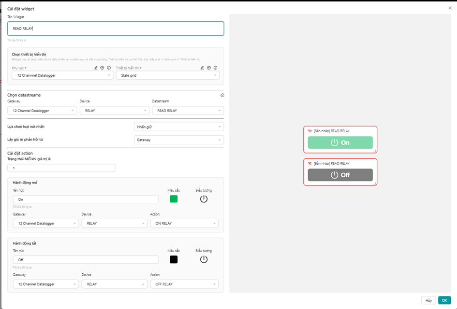Click the edit pencil icon beside Thiết bị hiển thị
Viewport: 457px width, 309px height.
coord(202,68)
